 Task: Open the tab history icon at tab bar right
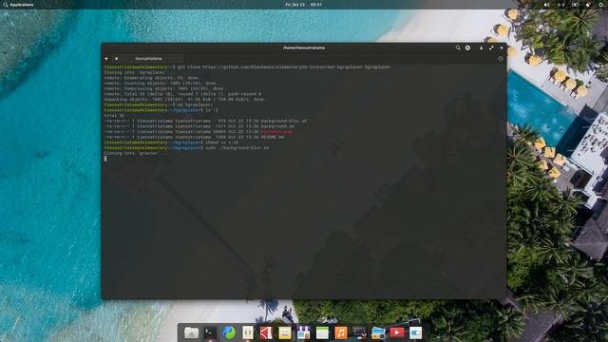point(501,59)
